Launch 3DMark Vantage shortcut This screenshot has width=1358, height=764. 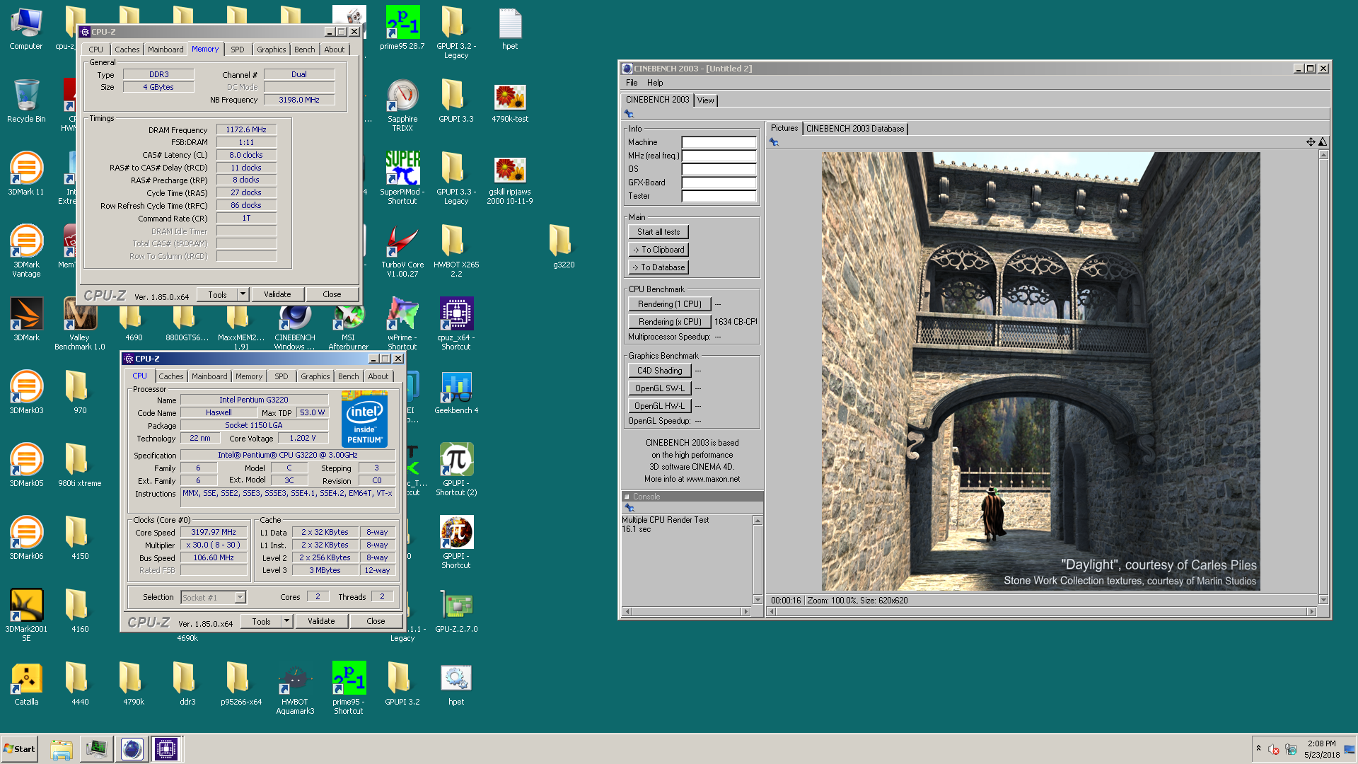pos(26,251)
